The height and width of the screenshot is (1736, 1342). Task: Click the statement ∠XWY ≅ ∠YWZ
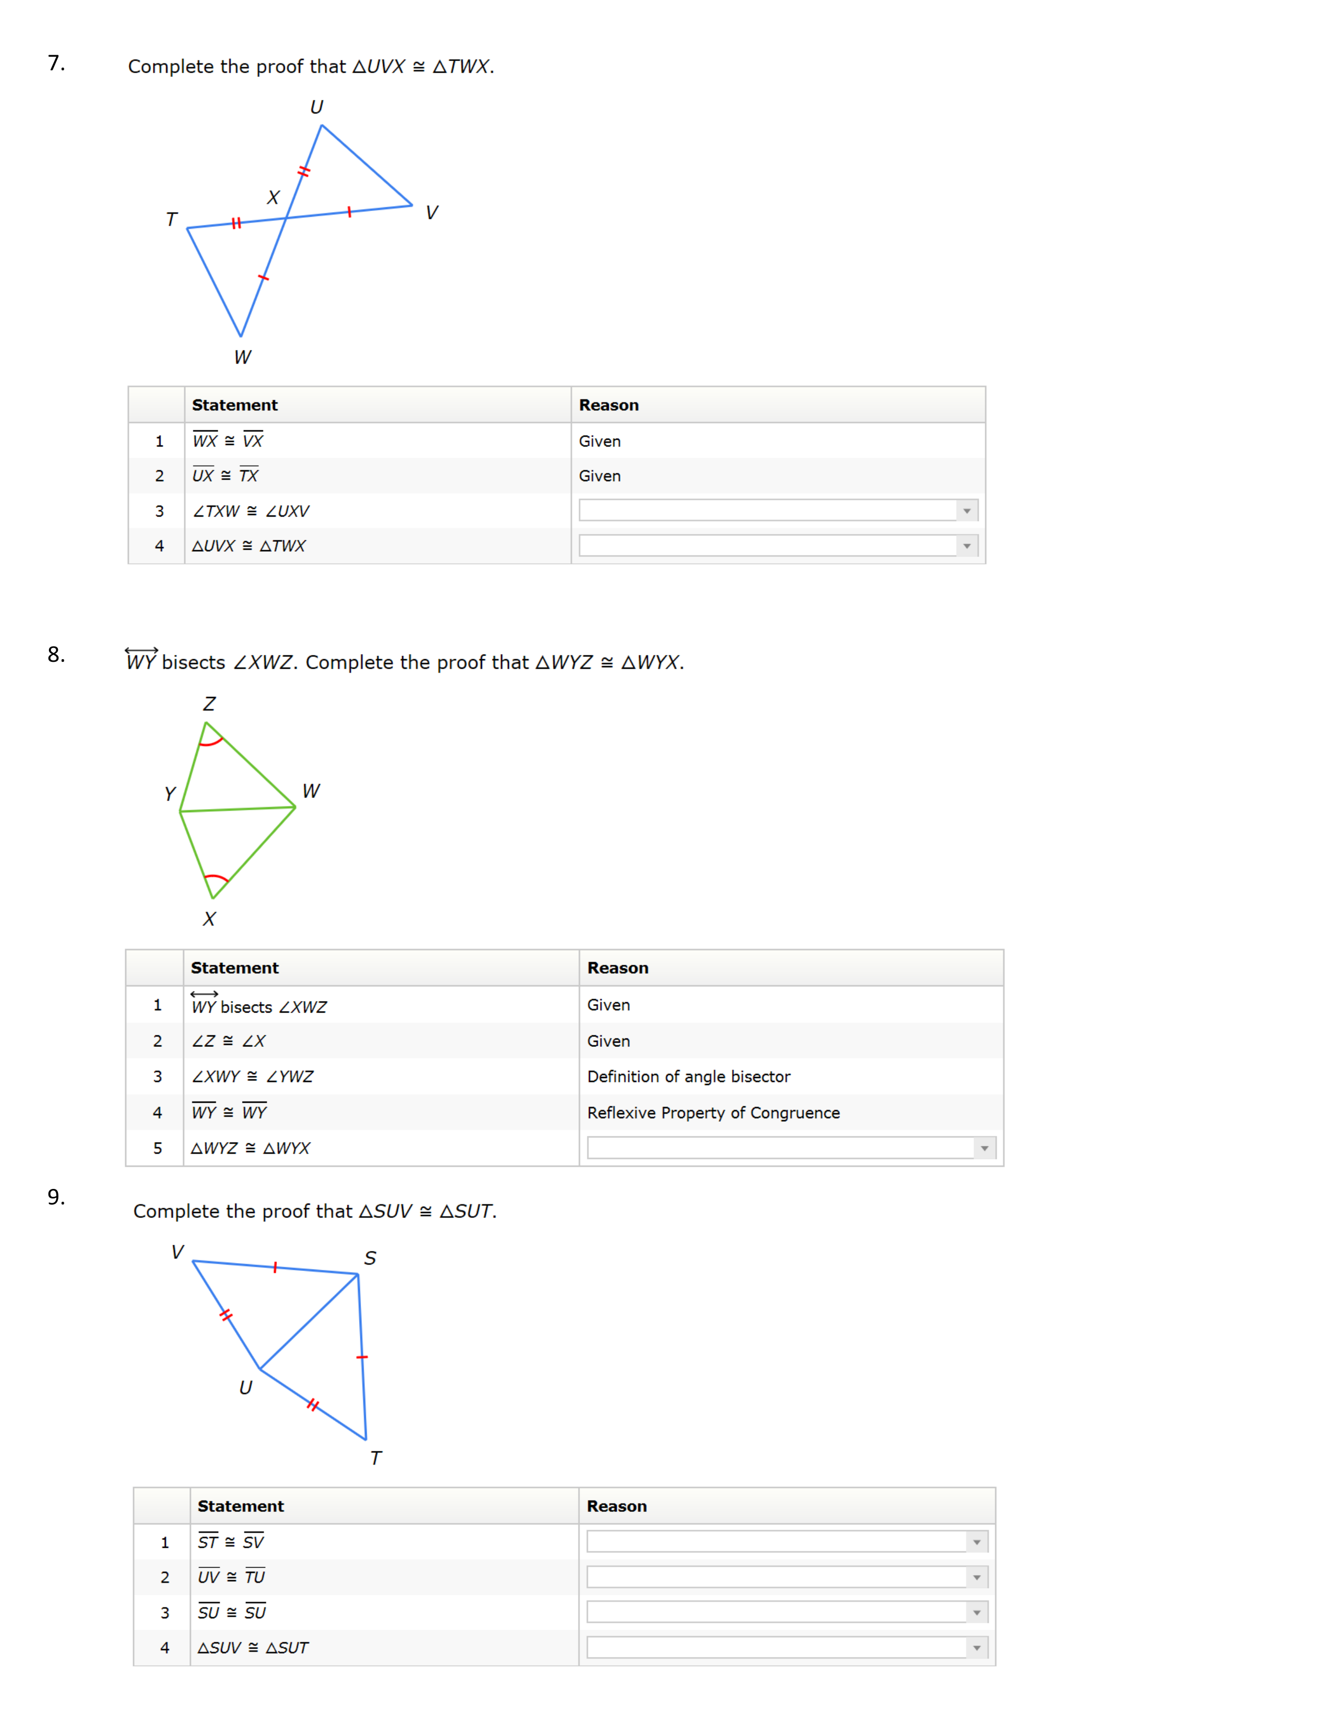[252, 1077]
